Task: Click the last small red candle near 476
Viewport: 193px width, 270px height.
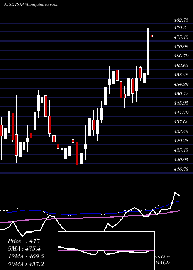Action: [x=152, y=36]
